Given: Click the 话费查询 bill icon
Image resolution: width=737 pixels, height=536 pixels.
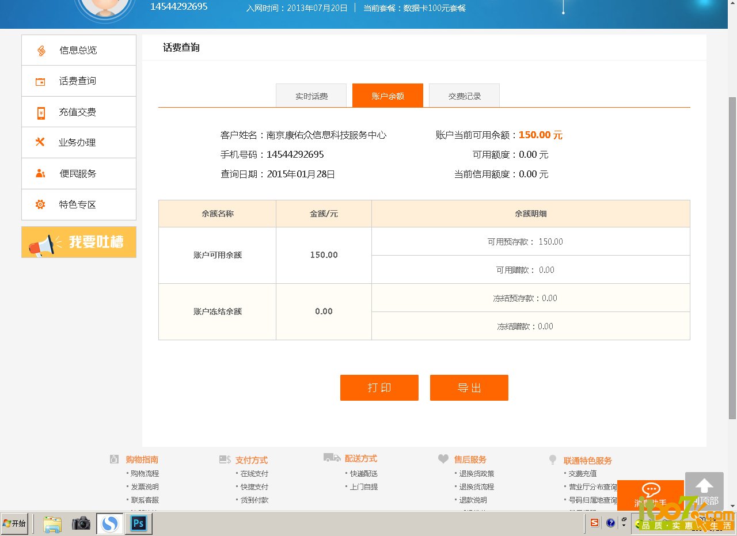Looking at the screenshot, I should [40, 82].
